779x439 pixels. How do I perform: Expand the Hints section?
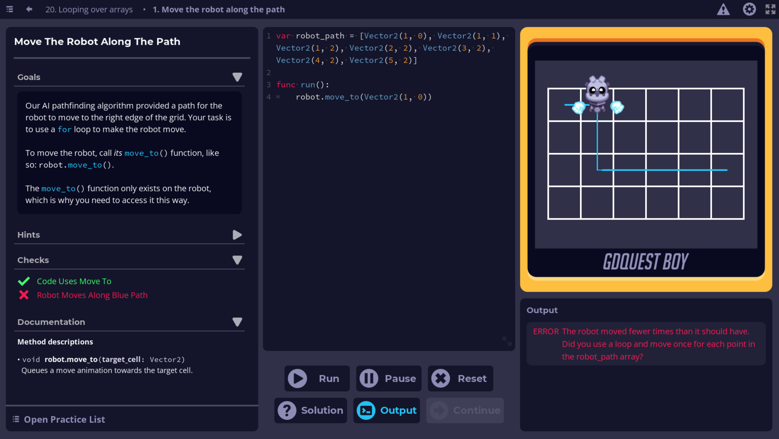(237, 235)
